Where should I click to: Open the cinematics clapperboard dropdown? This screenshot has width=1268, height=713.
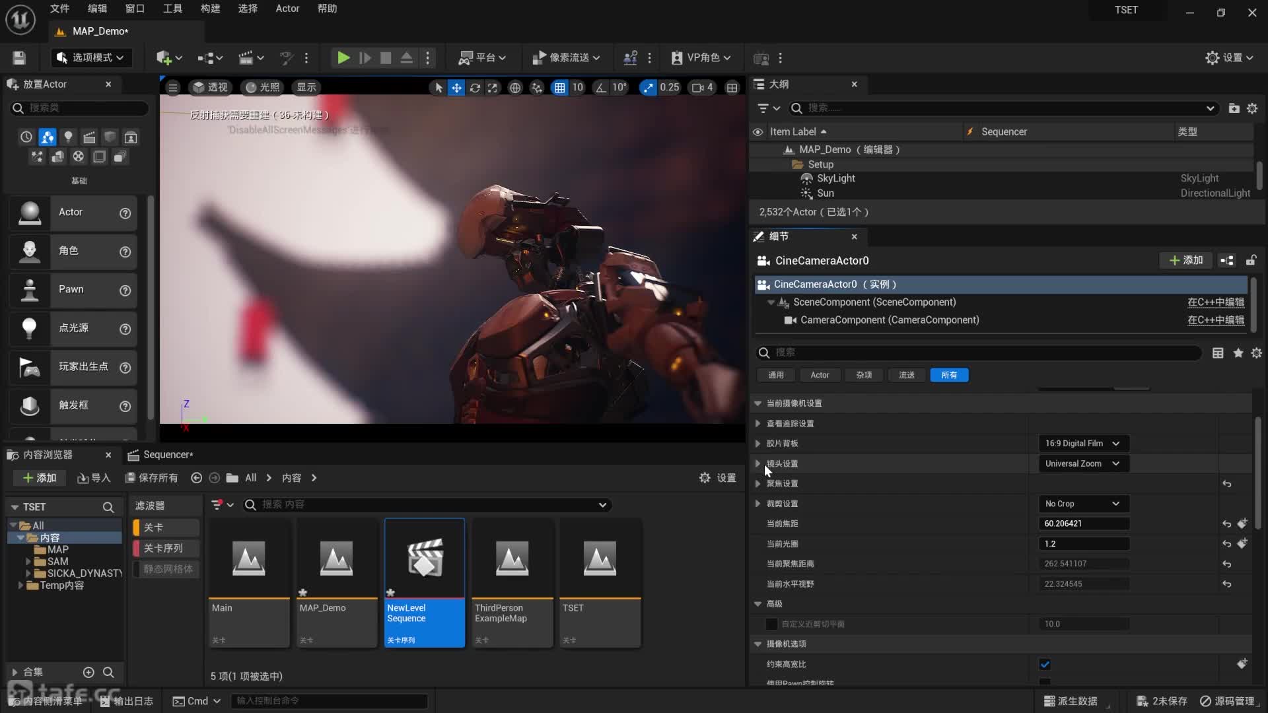tap(251, 58)
